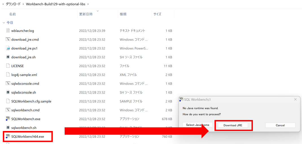This screenshot has height=144, width=302.
Task: Select the download_jre.cmd file name
Action: coord(25,40)
